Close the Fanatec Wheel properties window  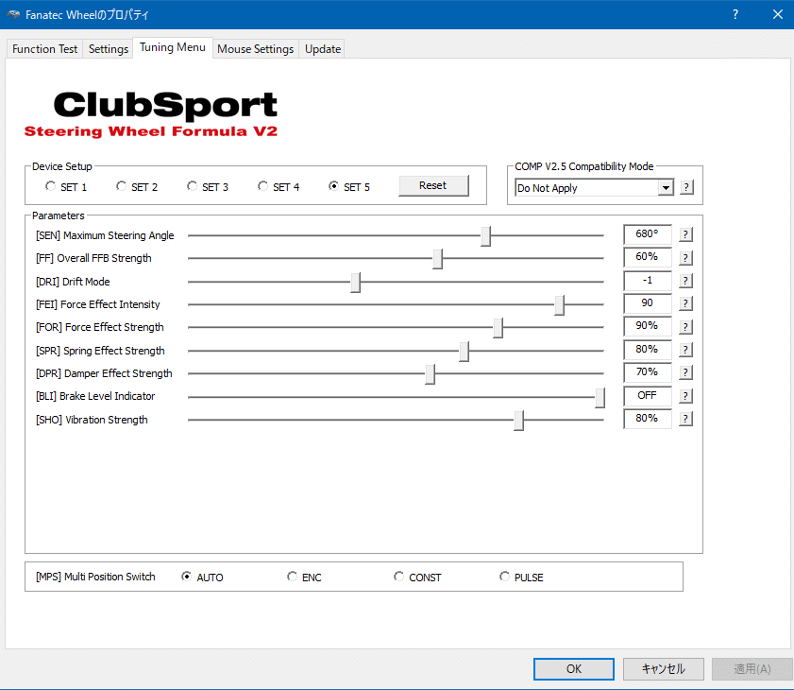click(x=778, y=14)
